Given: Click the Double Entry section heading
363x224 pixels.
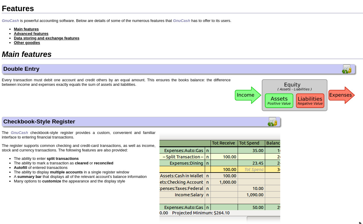Looking at the screenshot, I should tap(21, 69).
